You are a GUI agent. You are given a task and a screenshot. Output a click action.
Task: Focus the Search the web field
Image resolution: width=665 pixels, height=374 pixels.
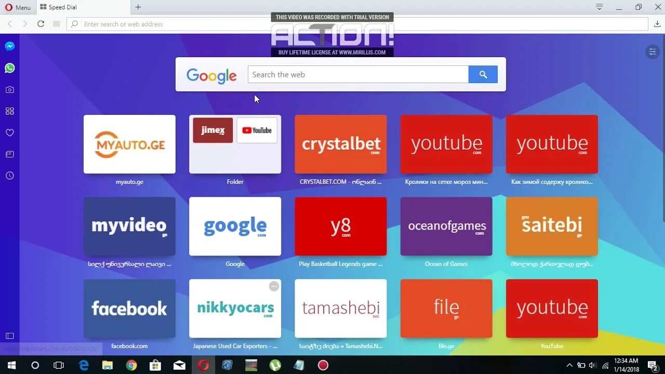[358, 74]
